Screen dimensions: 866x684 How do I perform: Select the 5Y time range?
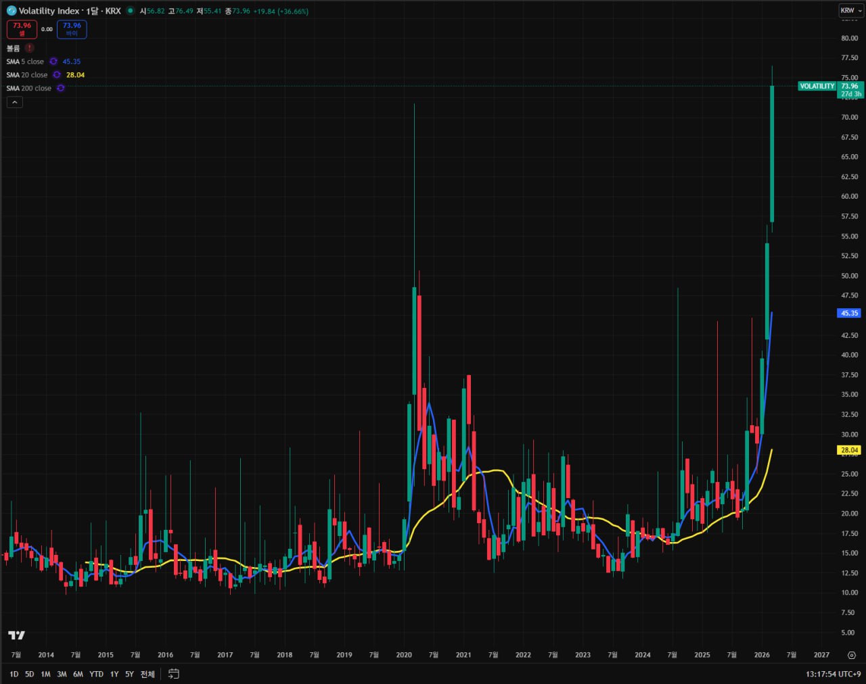pyautogui.click(x=129, y=674)
